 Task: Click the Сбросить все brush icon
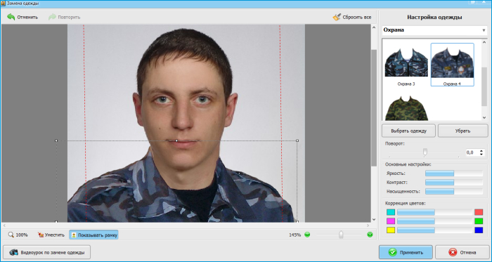pyautogui.click(x=337, y=17)
